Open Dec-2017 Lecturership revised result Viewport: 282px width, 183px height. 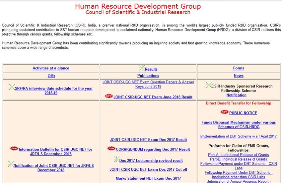[151, 160]
